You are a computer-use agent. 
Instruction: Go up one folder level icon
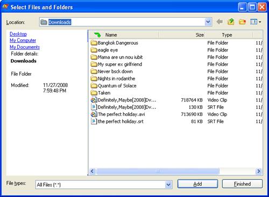pos(231,21)
